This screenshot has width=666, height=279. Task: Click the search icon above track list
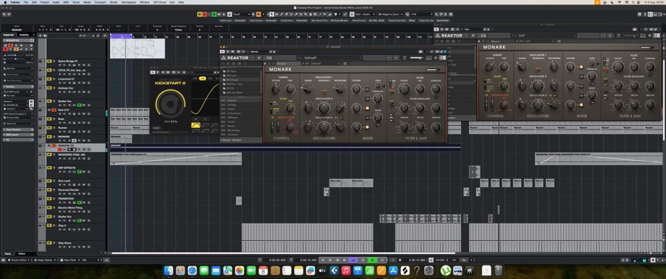pyautogui.click(x=104, y=35)
